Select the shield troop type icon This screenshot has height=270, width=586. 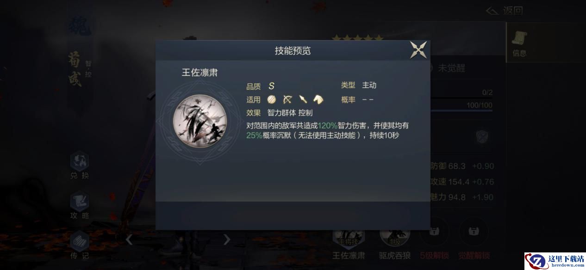(272, 99)
